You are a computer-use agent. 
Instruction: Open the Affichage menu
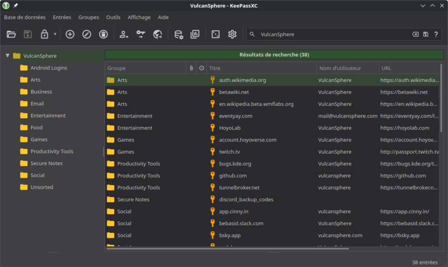139,17
